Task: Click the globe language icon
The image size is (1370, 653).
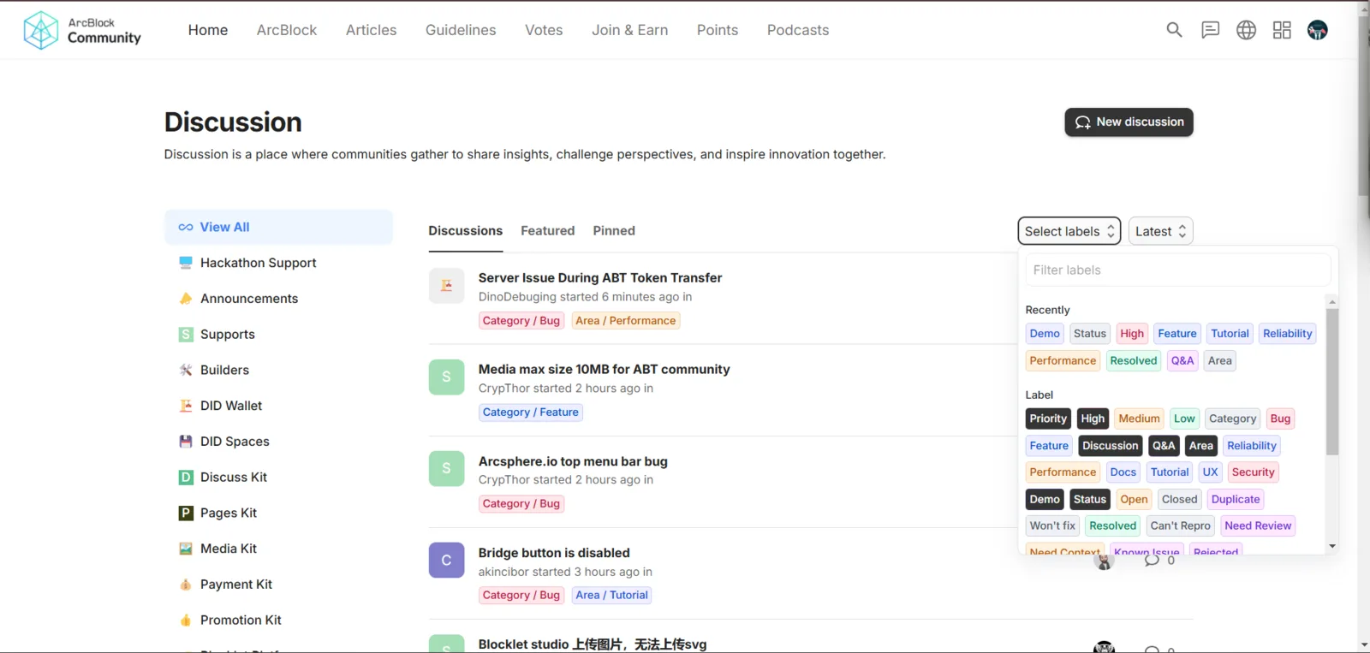Action: [x=1246, y=30]
